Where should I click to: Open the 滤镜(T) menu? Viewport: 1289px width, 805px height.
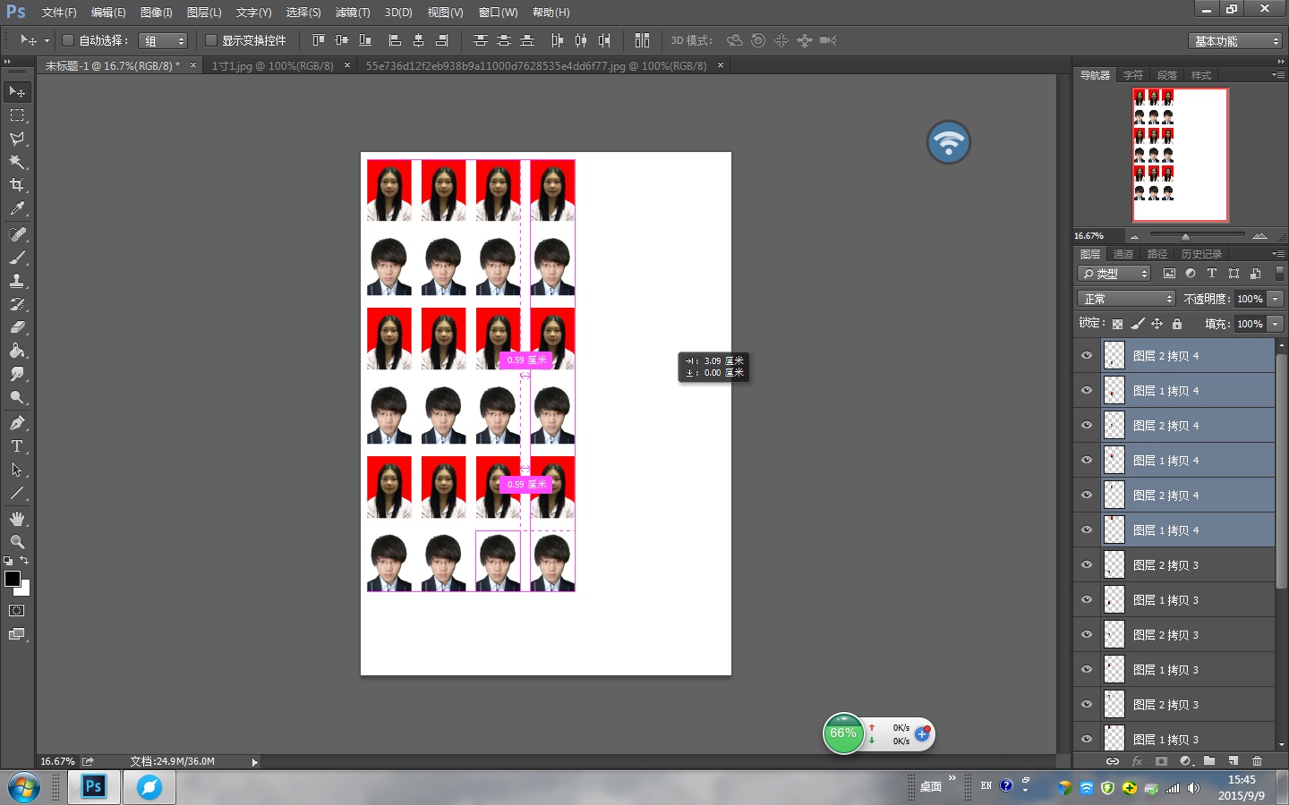(x=352, y=13)
